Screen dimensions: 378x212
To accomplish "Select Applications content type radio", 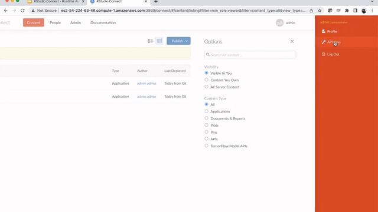I will [x=206, y=111].
